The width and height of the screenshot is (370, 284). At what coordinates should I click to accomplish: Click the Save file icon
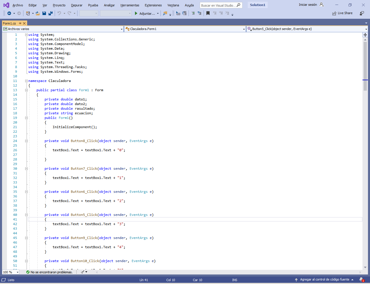44,13
